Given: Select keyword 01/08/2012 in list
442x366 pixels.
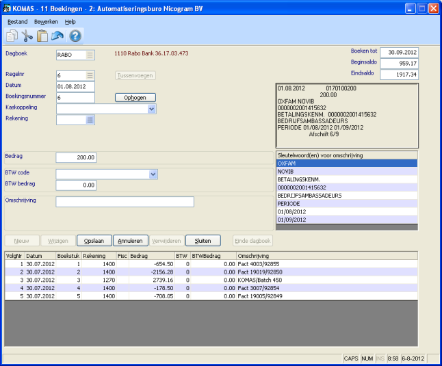Looking at the screenshot, I should 347,211.
